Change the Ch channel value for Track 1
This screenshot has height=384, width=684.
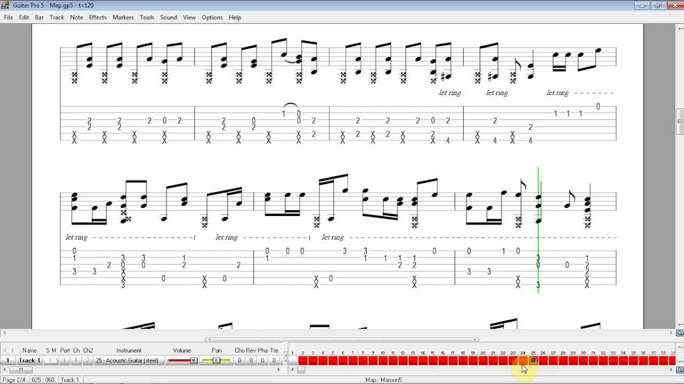pyautogui.click(x=76, y=361)
